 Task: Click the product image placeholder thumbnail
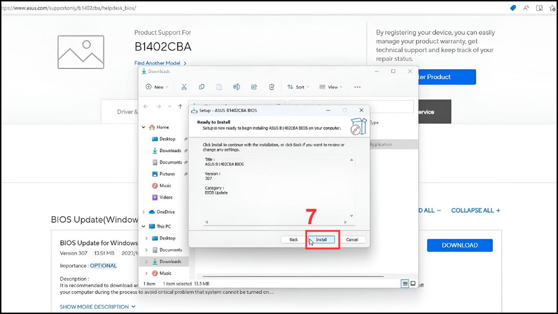[81, 52]
